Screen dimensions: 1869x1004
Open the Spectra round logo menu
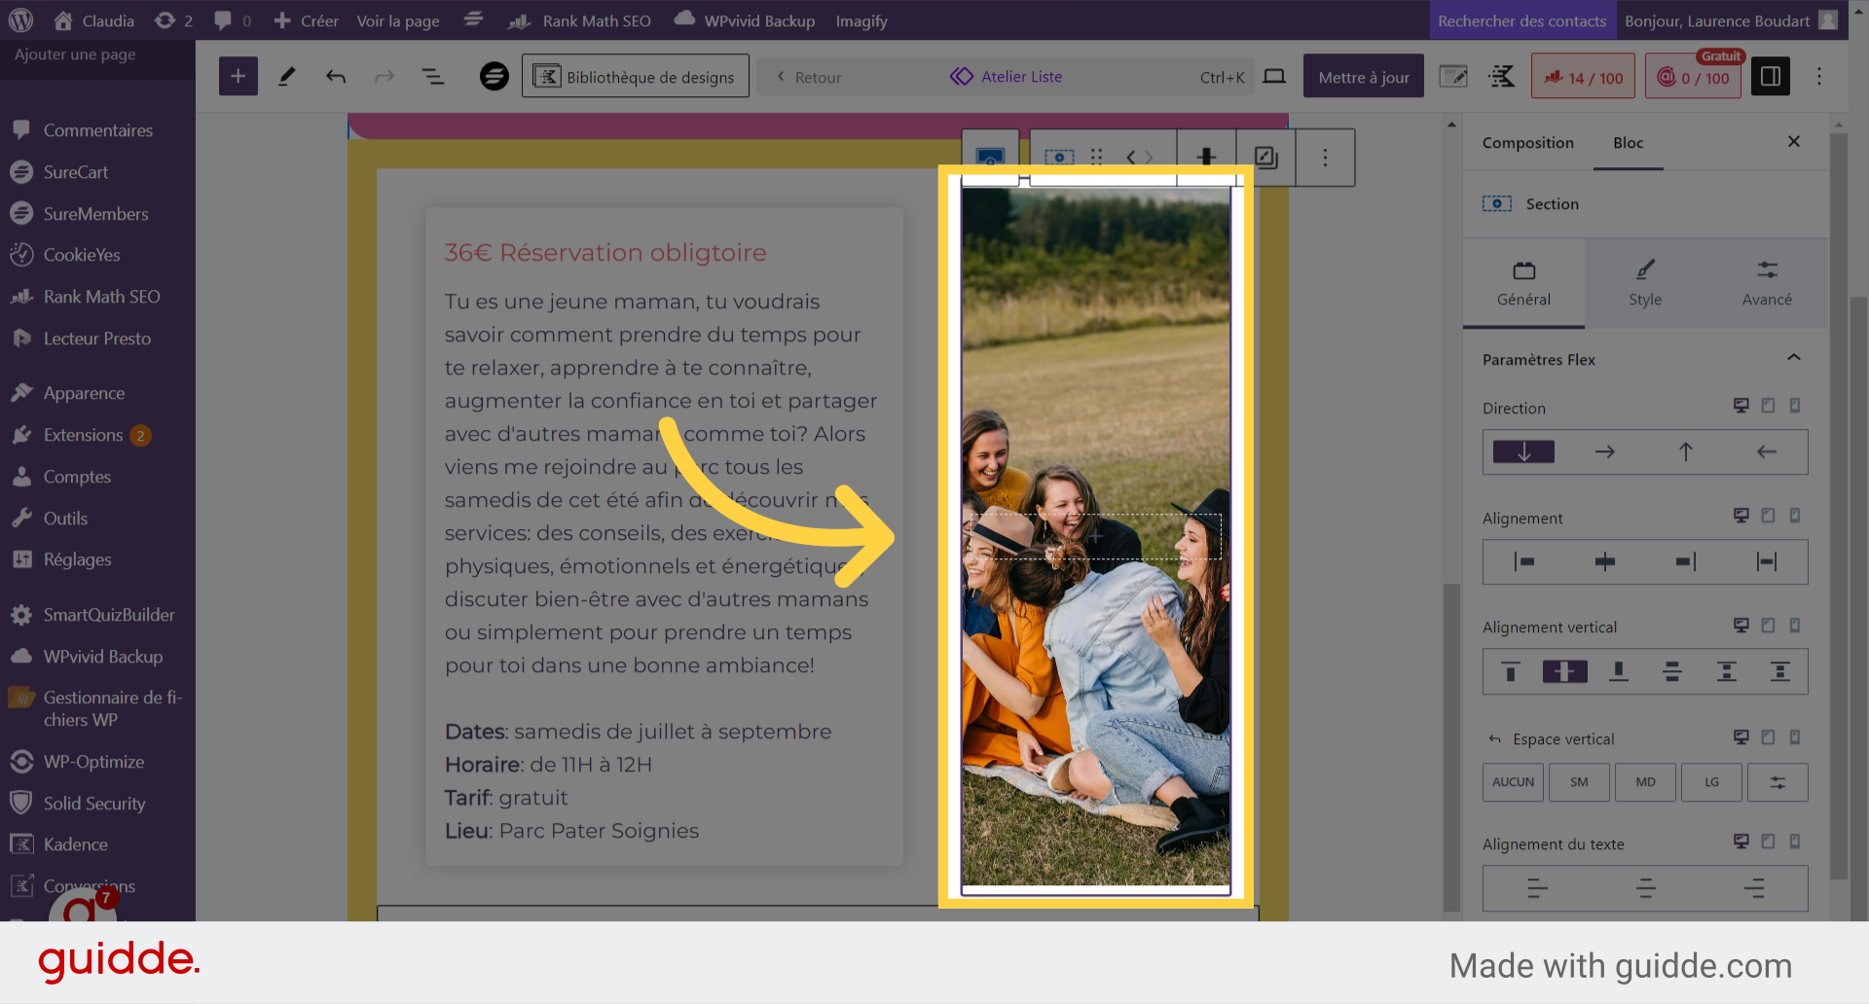(495, 76)
